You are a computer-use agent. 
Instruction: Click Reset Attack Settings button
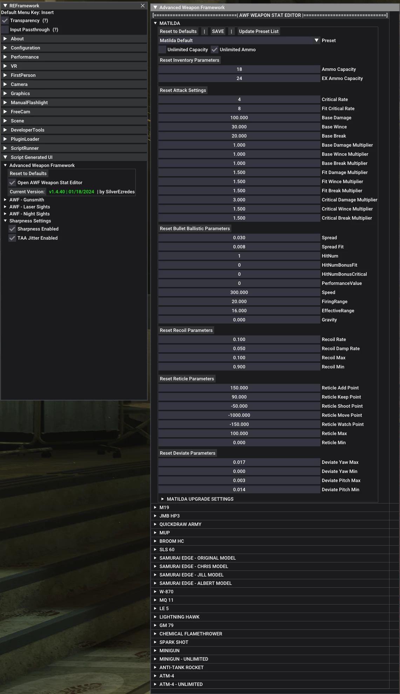[x=183, y=90]
